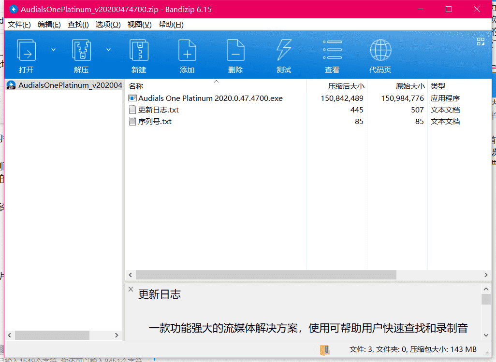Select Audials One Platinum 2020.0.47.4700.exe file
Screen dimensions: 496x362
[x=210, y=98]
